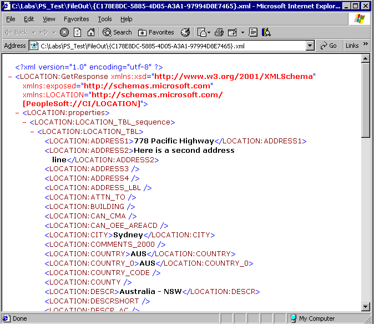Open the Edit icon dropdown arrow
The image size is (374, 324).
click(x=242, y=32)
